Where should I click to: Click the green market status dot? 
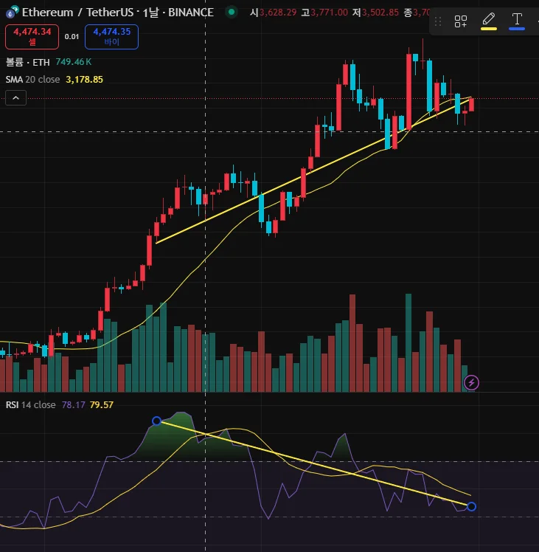click(x=231, y=12)
